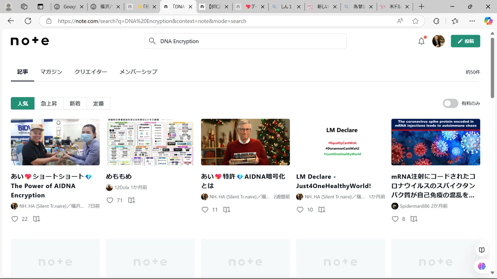The height and width of the screenshot is (279, 497).
Task: Open the Workspaces icon
Action: [24, 7]
